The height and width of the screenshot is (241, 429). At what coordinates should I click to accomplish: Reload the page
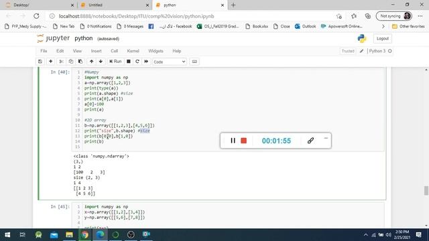pyautogui.click(x=36, y=16)
